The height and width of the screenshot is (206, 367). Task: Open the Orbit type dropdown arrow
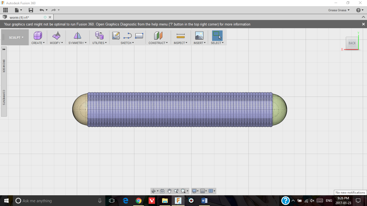click(157, 191)
